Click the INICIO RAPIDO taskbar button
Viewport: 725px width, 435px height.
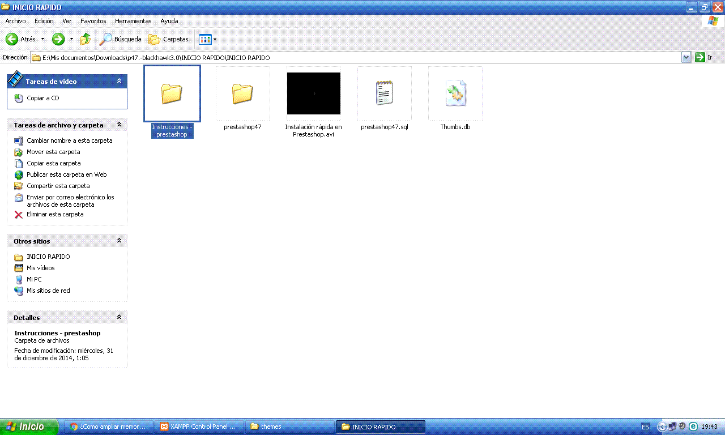(x=381, y=427)
